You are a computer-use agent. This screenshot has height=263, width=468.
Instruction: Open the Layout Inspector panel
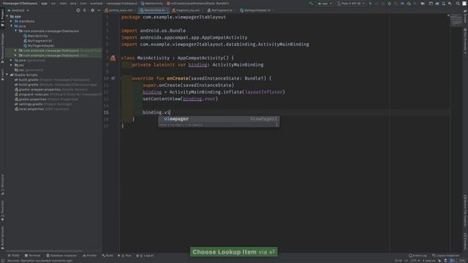tap(446, 256)
